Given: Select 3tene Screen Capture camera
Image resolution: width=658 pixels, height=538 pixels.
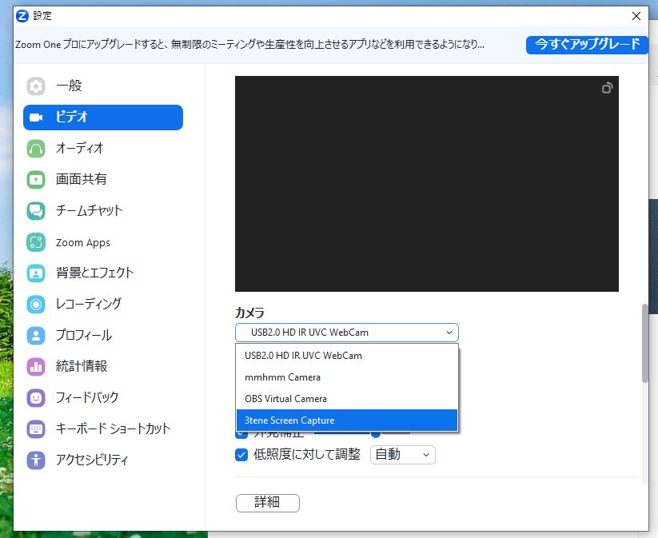Looking at the screenshot, I should click(347, 420).
